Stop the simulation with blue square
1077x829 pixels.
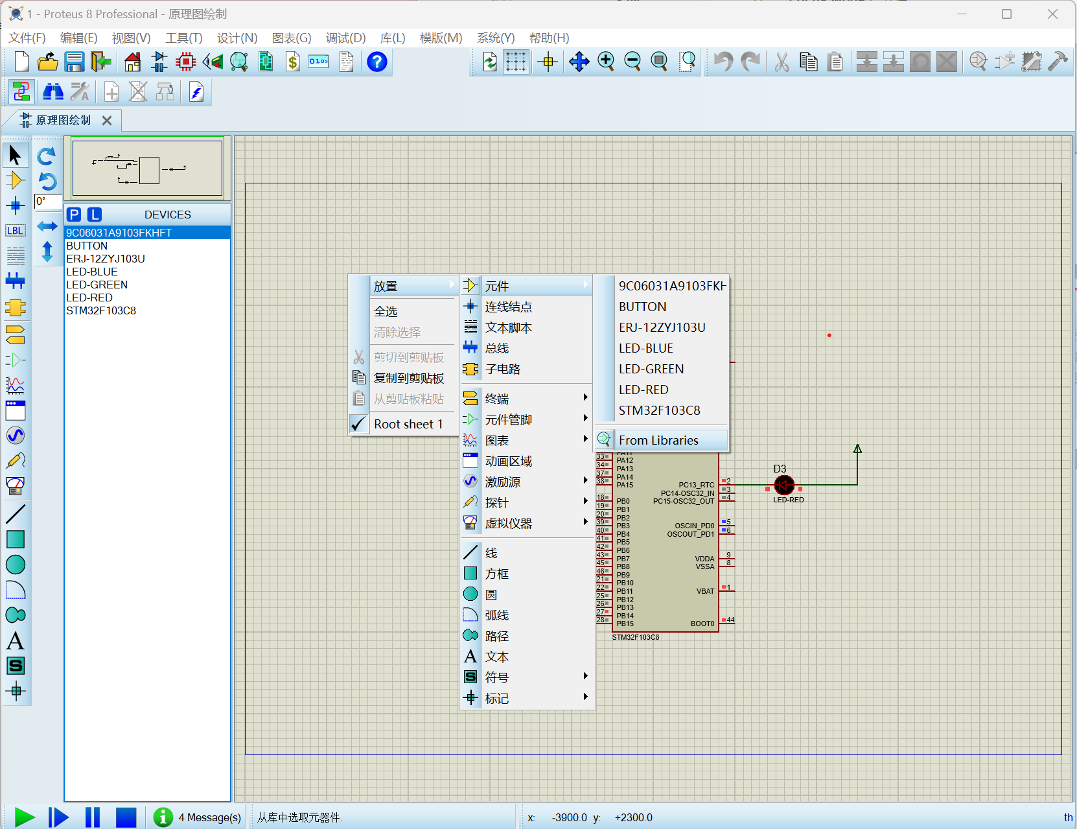126,817
